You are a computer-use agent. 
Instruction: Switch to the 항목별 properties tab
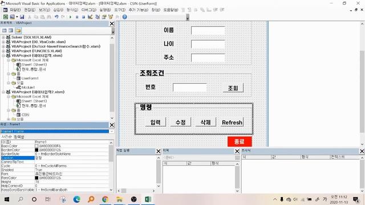click(19, 137)
